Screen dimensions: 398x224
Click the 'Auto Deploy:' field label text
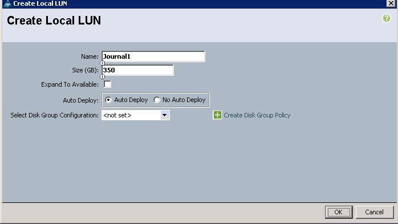(81, 100)
